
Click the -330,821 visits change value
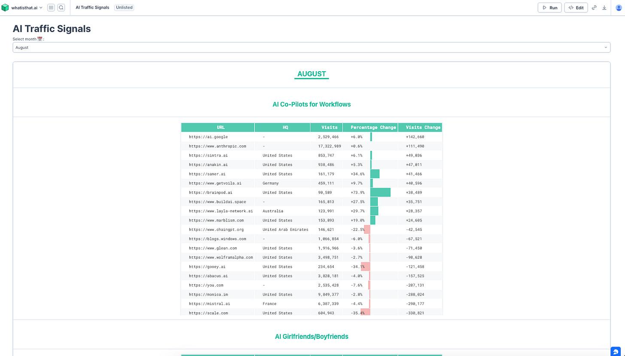pos(415,313)
